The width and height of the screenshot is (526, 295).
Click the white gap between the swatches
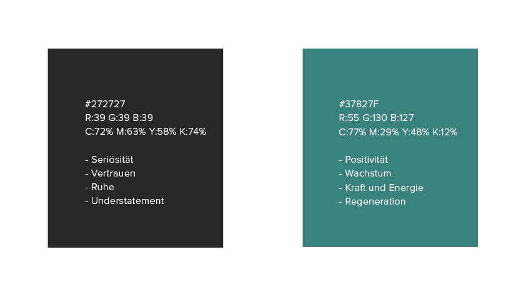262,148
